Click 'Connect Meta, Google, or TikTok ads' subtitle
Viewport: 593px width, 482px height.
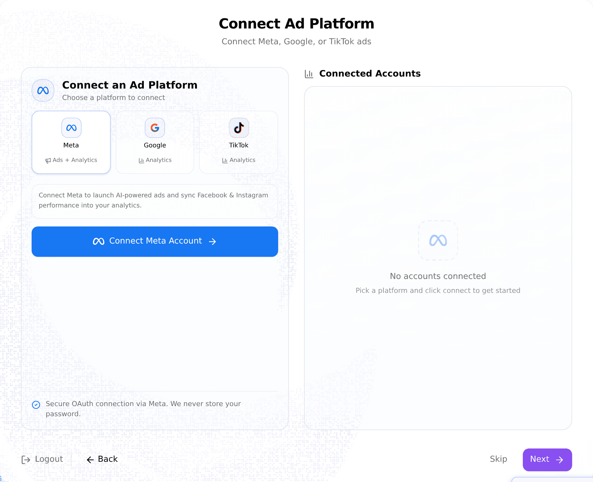tap(296, 41)
